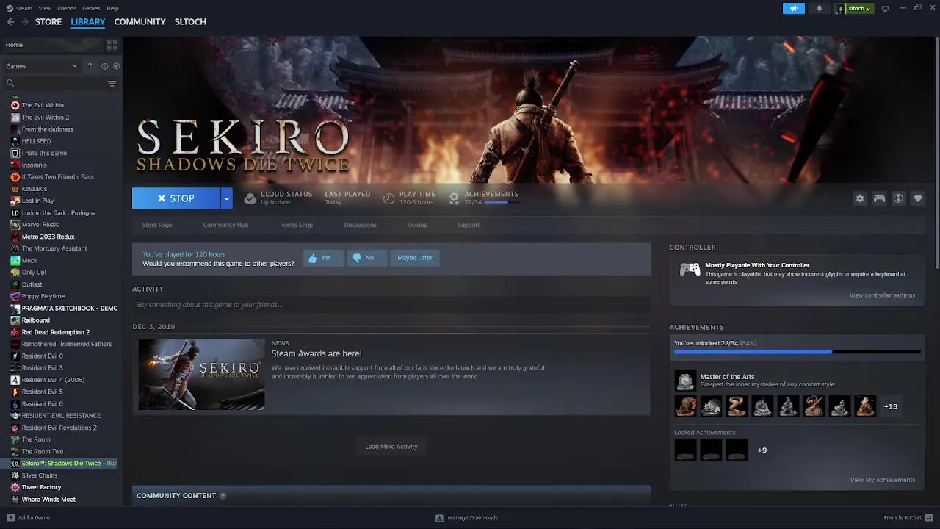Viewport: 940px width, 529px height.
Task: Expand the +13 more unlocked achievements
Action: click(x=890, y=406)
